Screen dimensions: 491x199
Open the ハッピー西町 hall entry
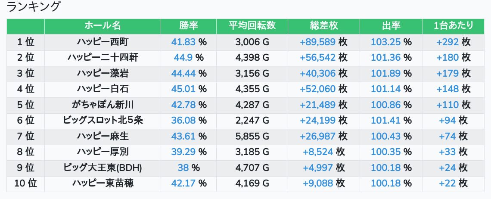point(103,42)
